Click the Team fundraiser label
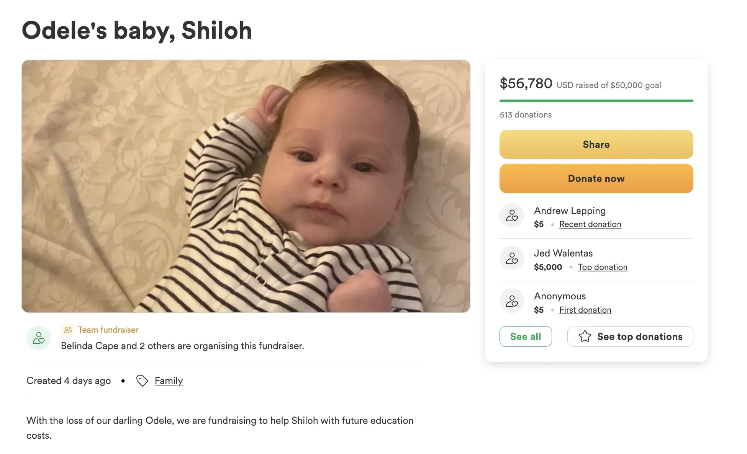Screen dimensions: 747x454 108,330
